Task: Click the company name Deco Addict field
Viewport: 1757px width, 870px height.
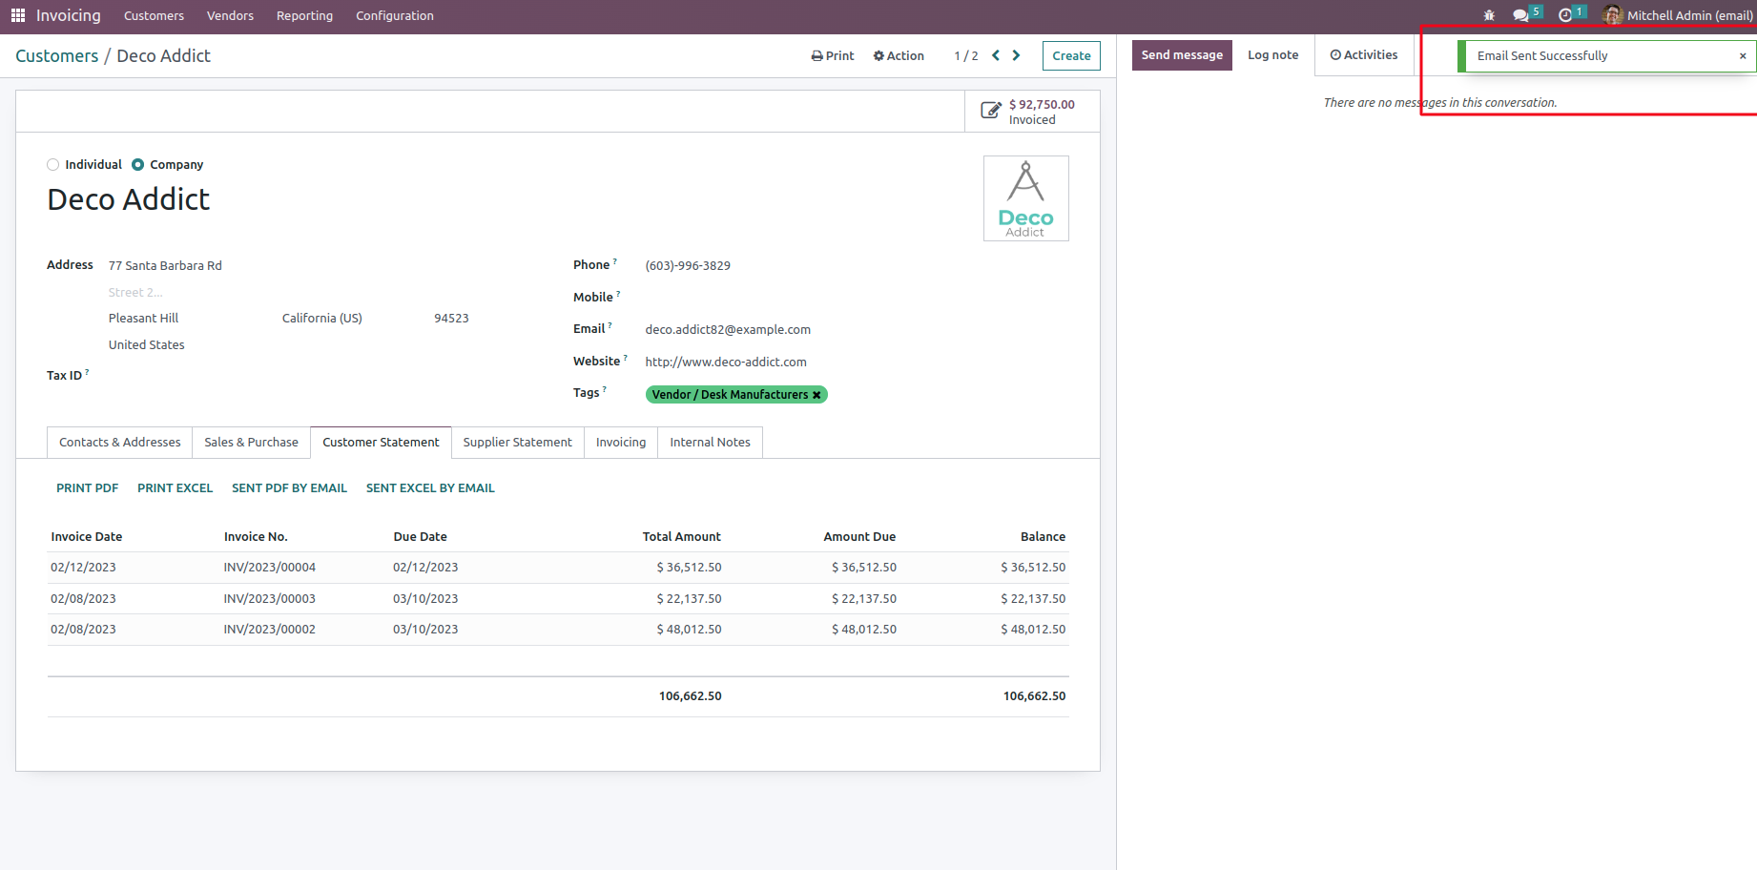Action: (129, 199)
